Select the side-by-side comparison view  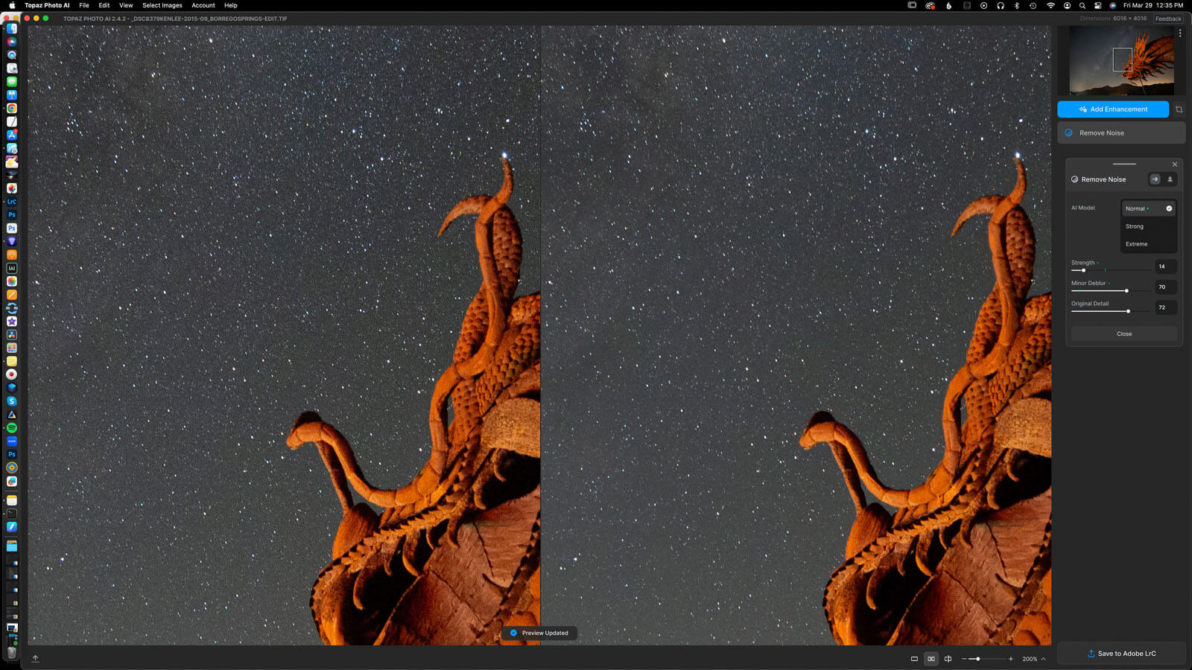[931, 659]
